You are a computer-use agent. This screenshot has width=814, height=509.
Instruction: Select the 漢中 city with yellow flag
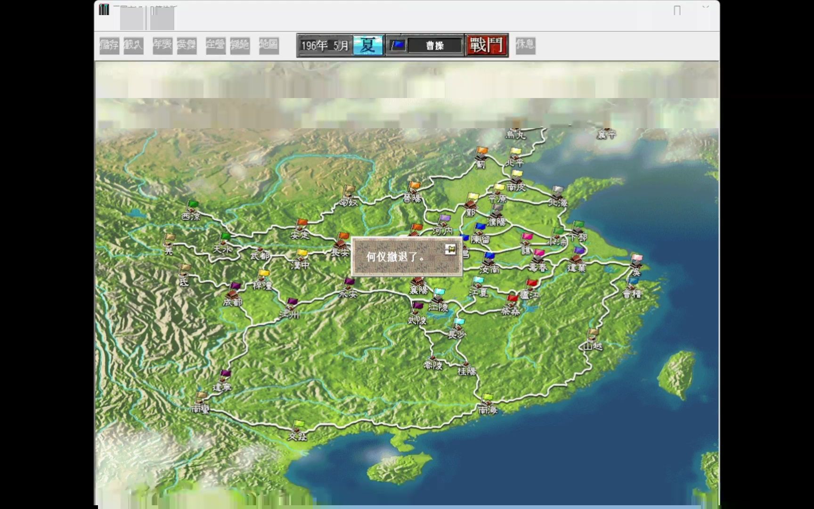coord(301,260)
